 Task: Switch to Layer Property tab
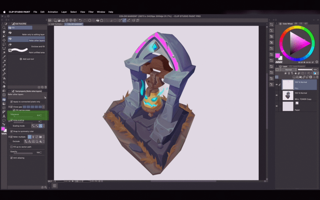pos(297,66)
